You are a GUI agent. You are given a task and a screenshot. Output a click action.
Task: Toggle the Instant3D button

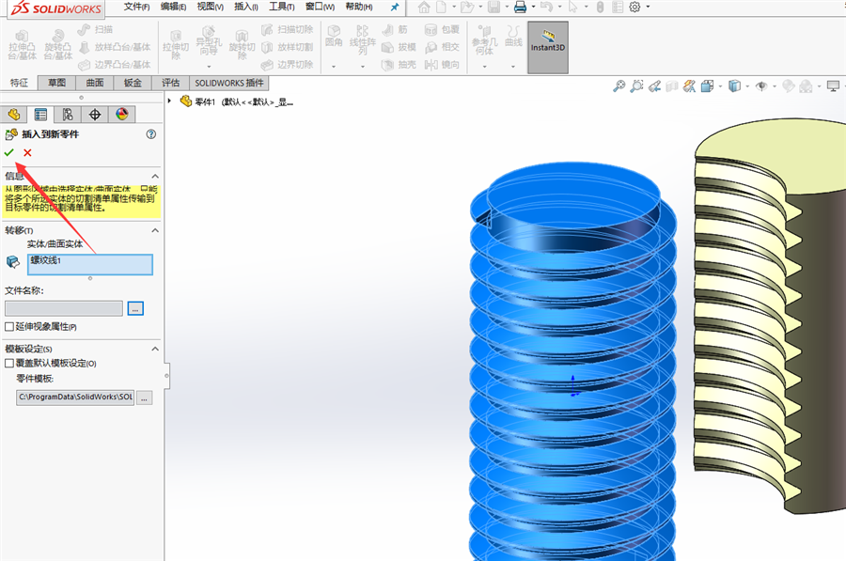point(548,47)
